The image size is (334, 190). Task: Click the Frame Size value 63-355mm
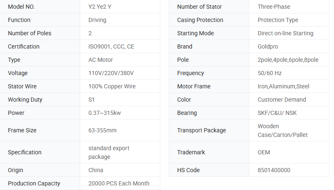(102, 130)
